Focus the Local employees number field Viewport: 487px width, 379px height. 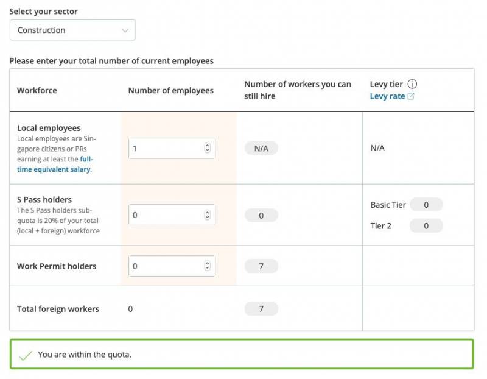pyautogui.click(x=166, y=148)
